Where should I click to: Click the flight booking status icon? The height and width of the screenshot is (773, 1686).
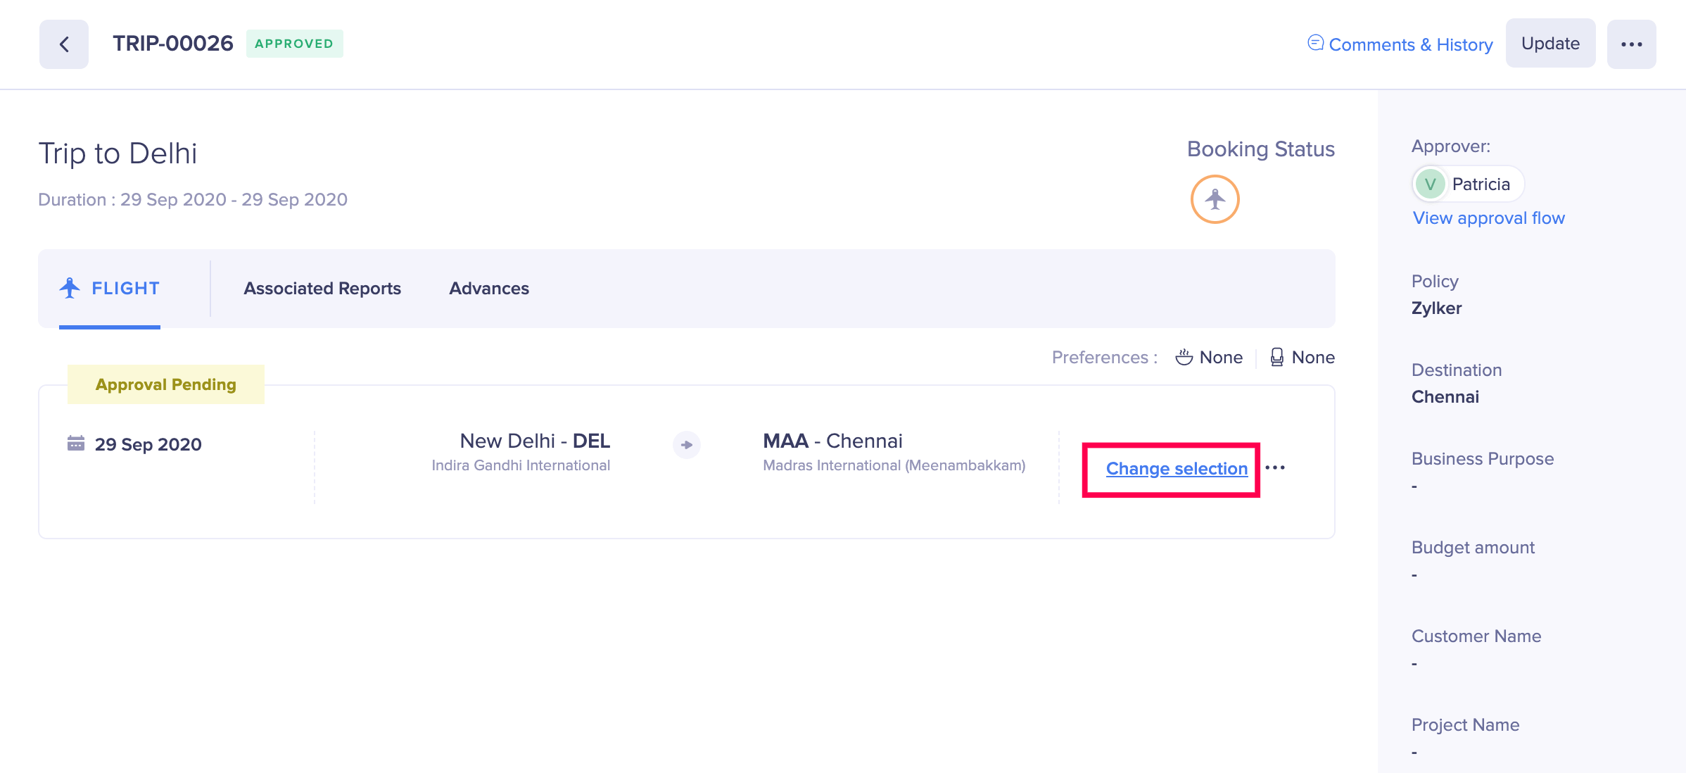pos(1215,199)
